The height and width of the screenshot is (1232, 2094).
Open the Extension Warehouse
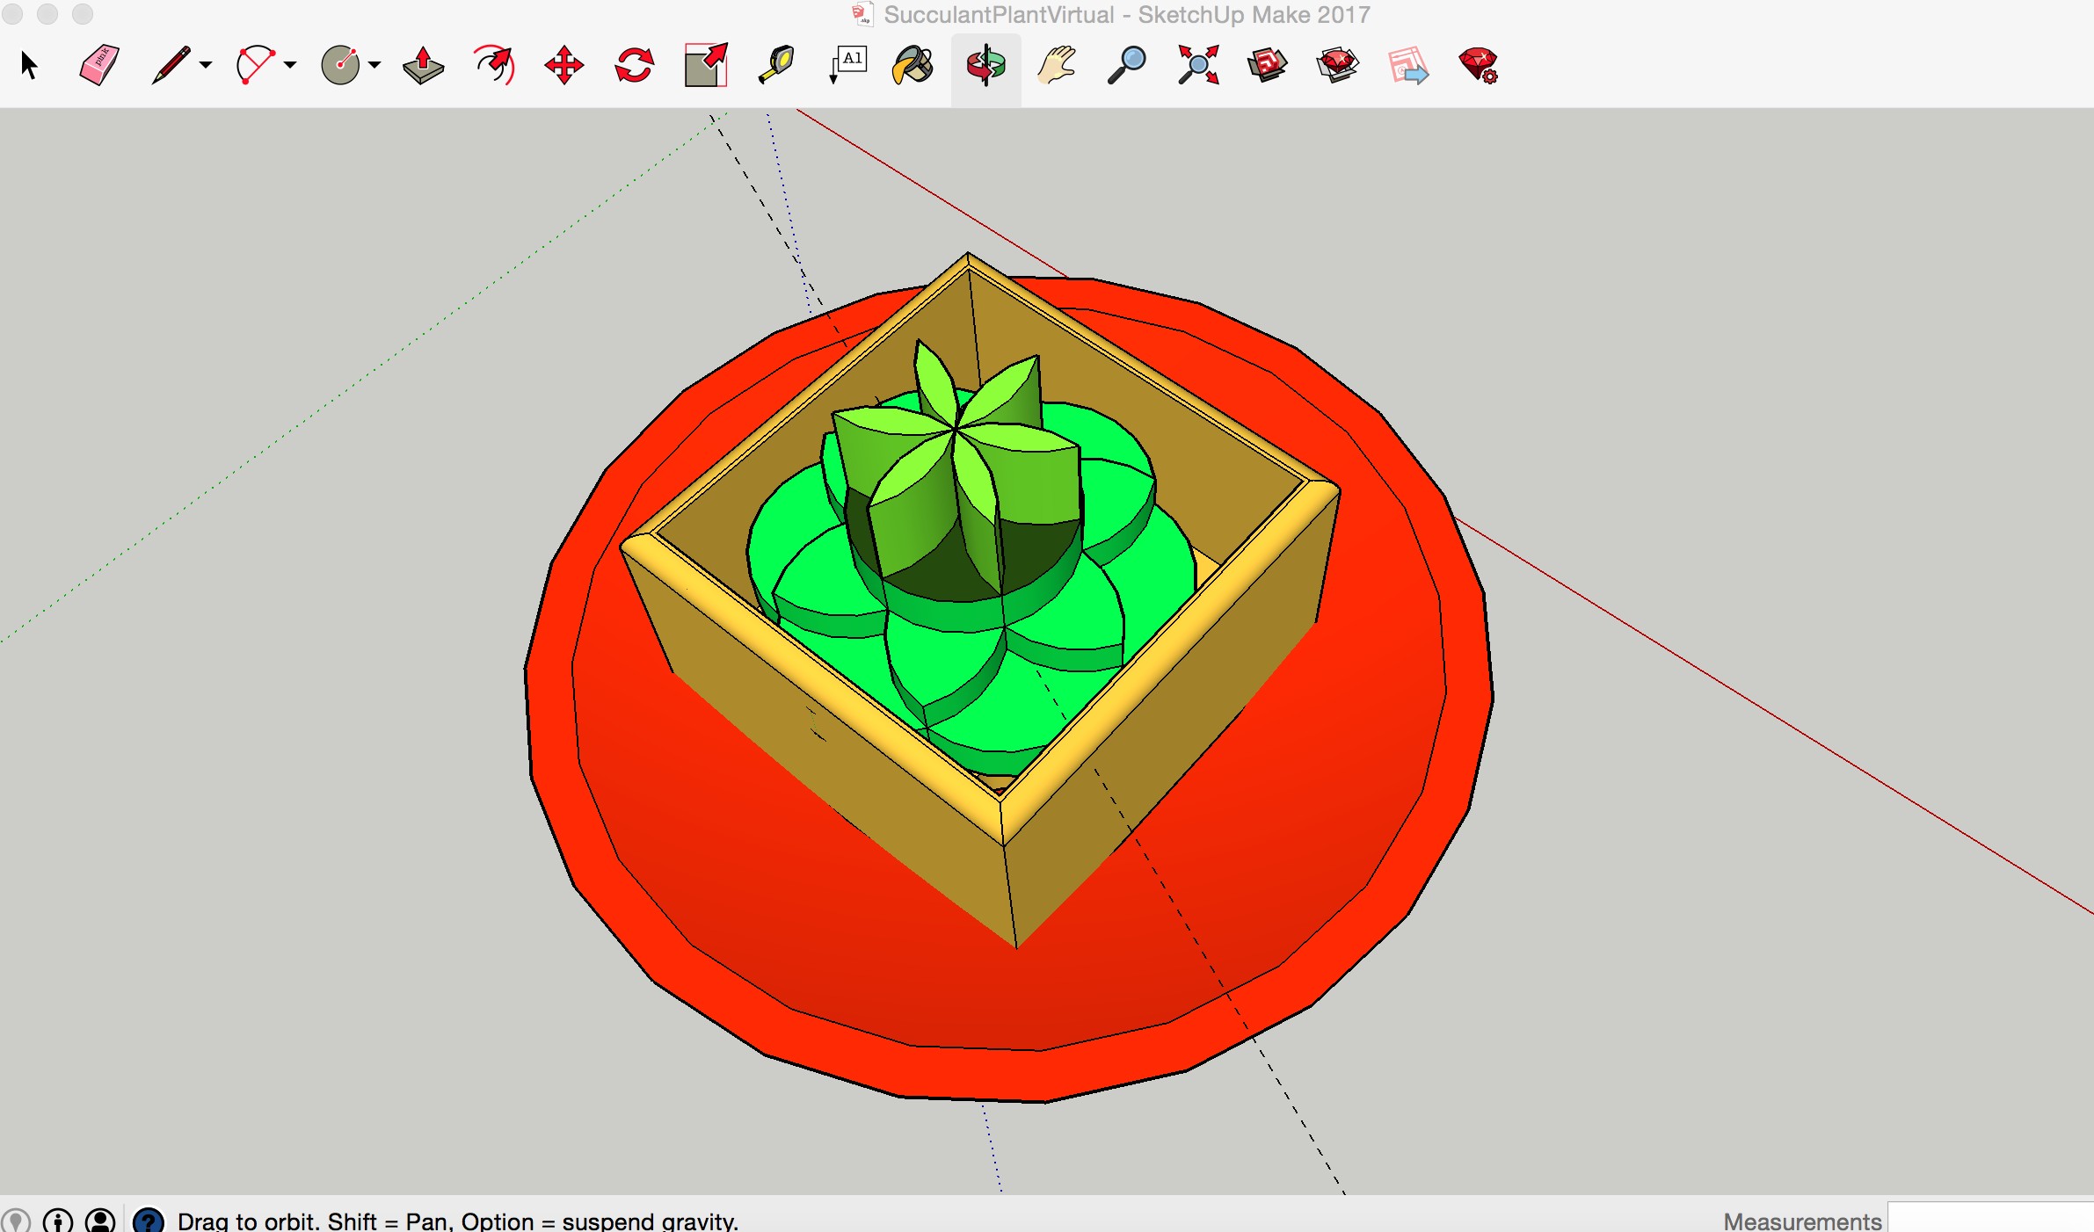[x=1337, y=66]
